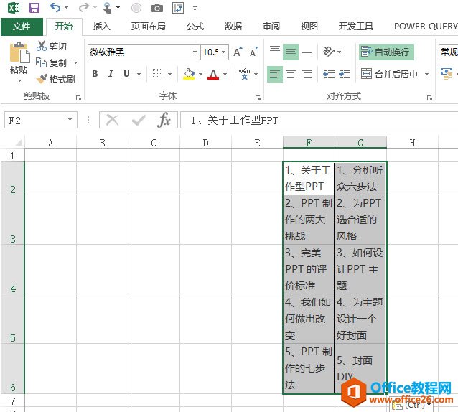Toggle Bold formatting
The image size is (458, 412).
(x=95, y=74)
